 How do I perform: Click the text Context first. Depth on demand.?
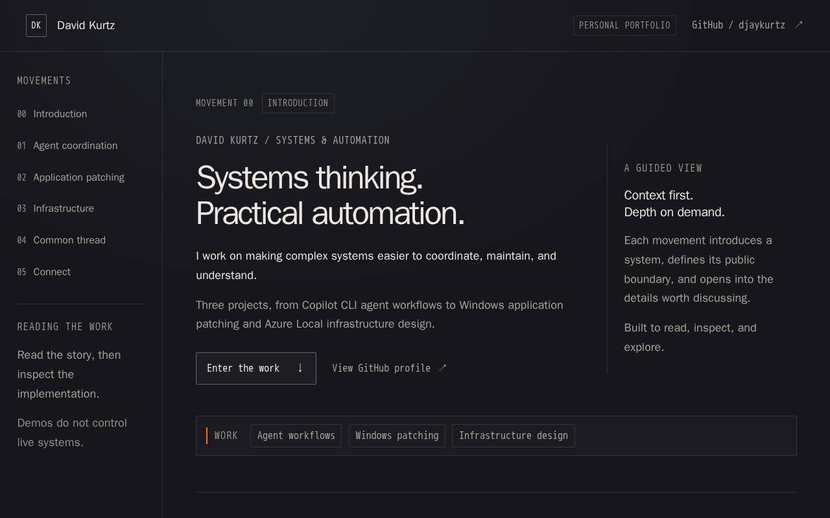click(674, 204)
